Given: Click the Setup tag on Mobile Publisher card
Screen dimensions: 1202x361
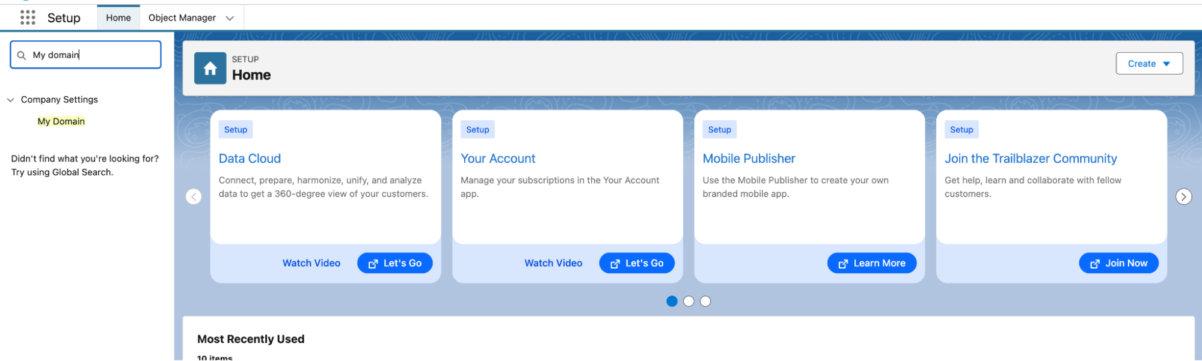Looking at the screenshot, I should click(x=720, y=130).
